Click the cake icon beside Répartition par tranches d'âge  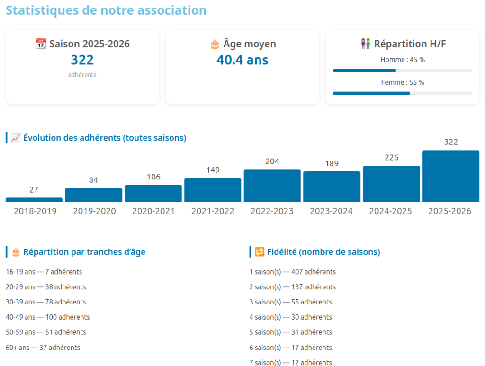pyautogui.click(x=16, y=252)
